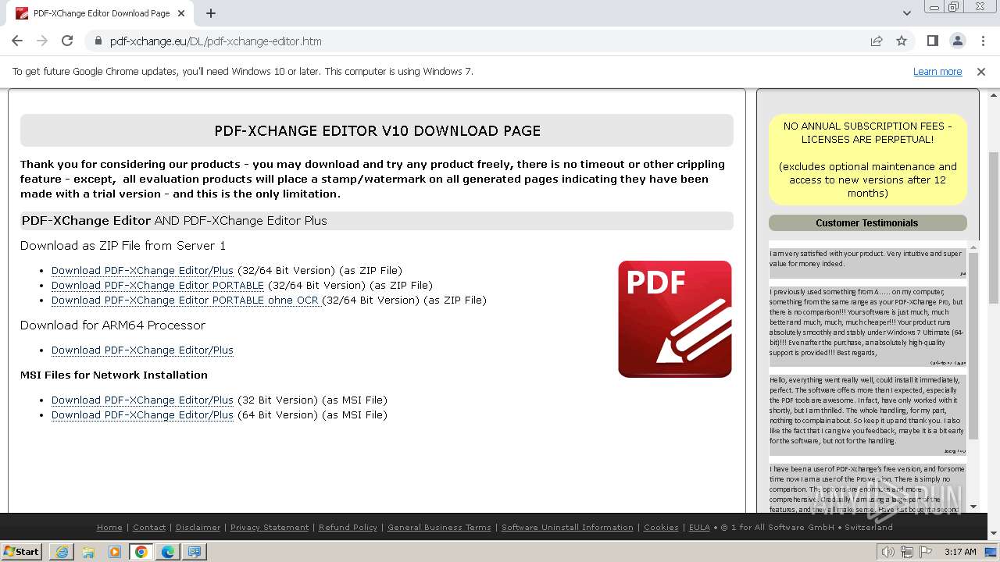Open Chrome three-dot menu
This screenshot has height=562, width=1000.
(x=982, y=41)
